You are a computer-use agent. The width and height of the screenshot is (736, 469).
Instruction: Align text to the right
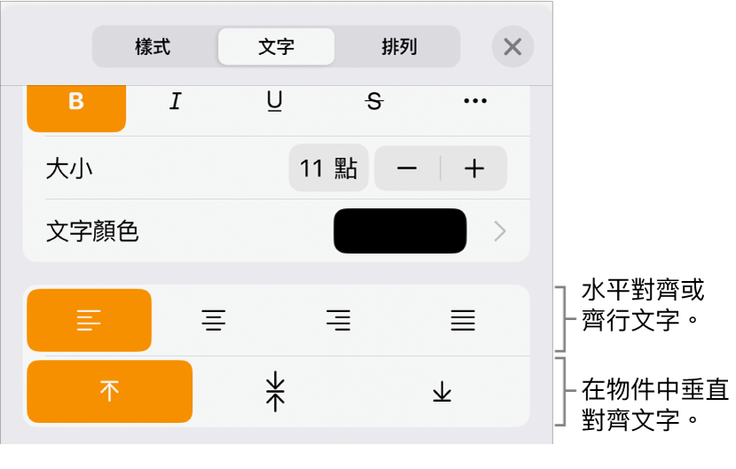(x=339, y=320)
